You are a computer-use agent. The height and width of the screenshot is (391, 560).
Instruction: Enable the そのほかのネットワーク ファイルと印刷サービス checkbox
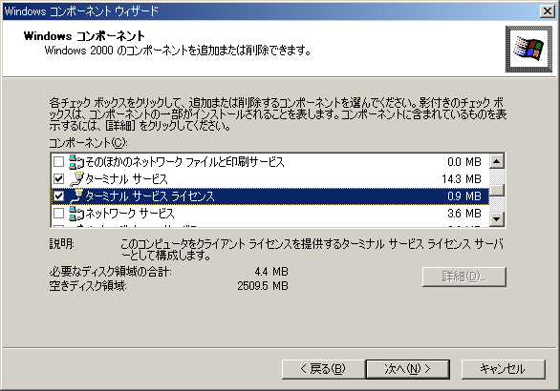click(58, 162)
